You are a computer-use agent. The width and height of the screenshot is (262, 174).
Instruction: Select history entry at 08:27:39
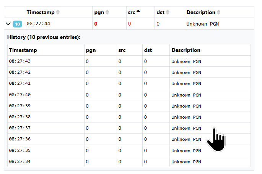click(x=20, y=106)
